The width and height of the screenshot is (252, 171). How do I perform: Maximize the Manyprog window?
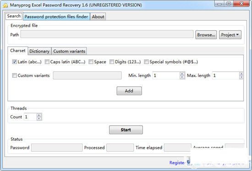[x=229, y=4]
